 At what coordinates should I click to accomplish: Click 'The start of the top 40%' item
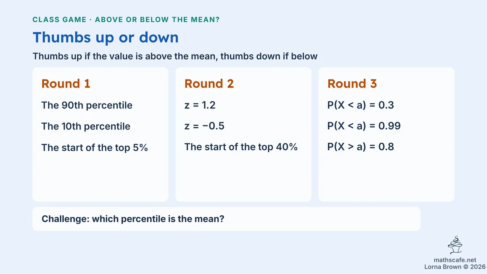[x=241, y=147]
